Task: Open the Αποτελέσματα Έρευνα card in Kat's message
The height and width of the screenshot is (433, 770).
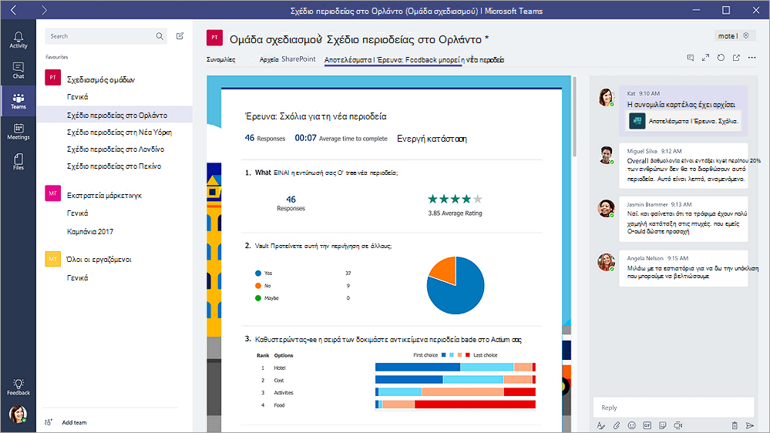Action: point(684,121)
